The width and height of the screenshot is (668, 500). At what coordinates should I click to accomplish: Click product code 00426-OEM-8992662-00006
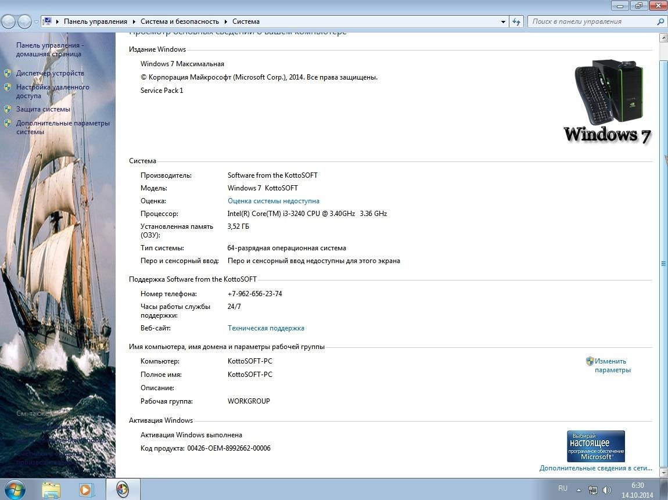[x=229, y=448]
